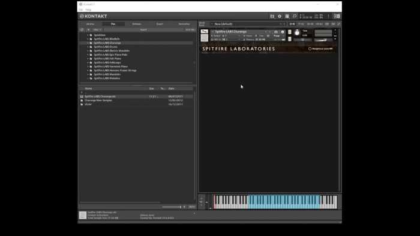
Task: Click the header icon left of voice meters
Action: coord(295,16)
